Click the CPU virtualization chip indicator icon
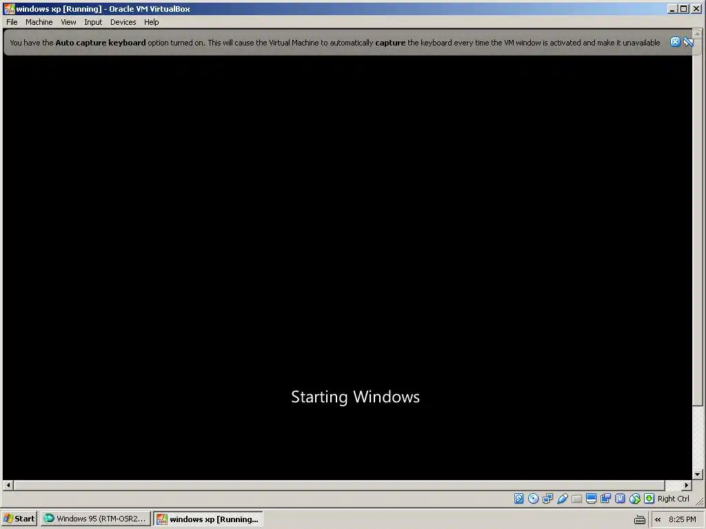 (x=620, y=499)
